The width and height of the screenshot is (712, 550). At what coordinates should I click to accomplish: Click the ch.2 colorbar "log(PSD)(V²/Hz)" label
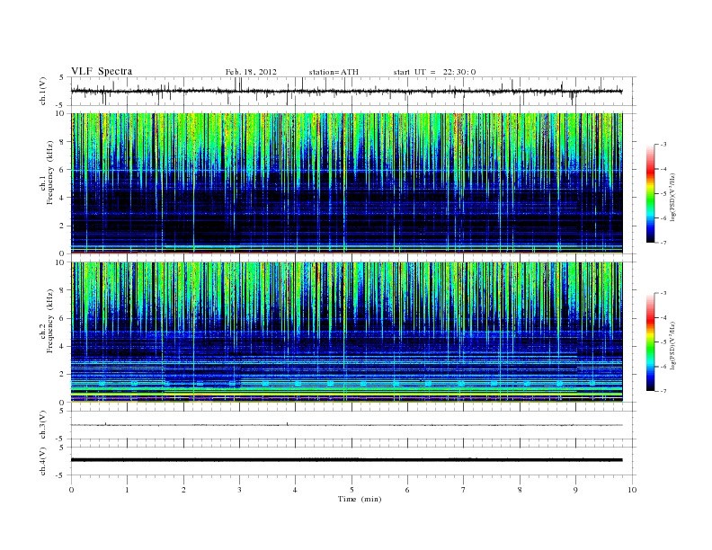click(673, 345)
